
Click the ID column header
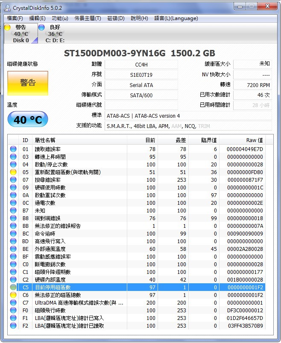(25, 140)
